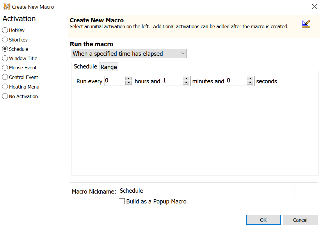
Task: Select the No Activation radio button
Action: click(x=5, y=96)
